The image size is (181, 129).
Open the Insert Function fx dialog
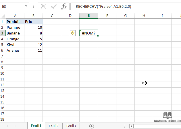pos(64,6)
